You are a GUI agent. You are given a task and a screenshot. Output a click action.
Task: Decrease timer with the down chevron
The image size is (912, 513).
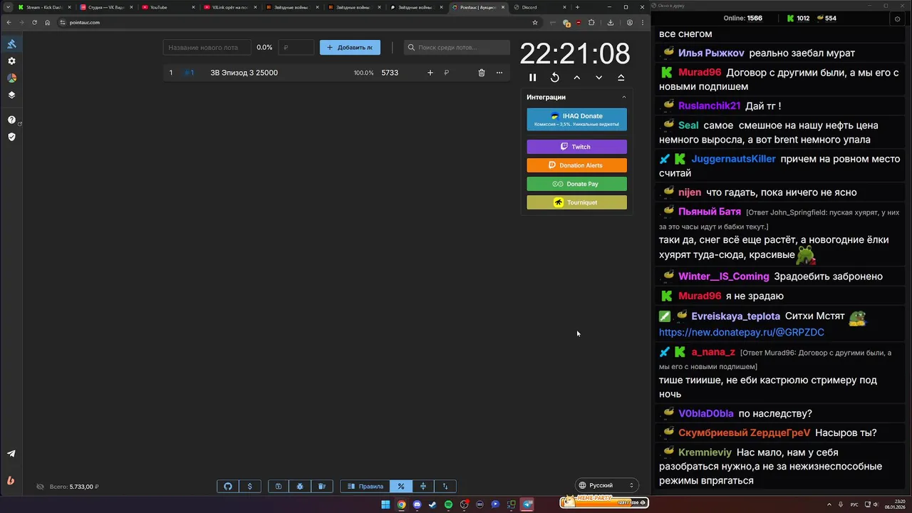coord(598,78)
